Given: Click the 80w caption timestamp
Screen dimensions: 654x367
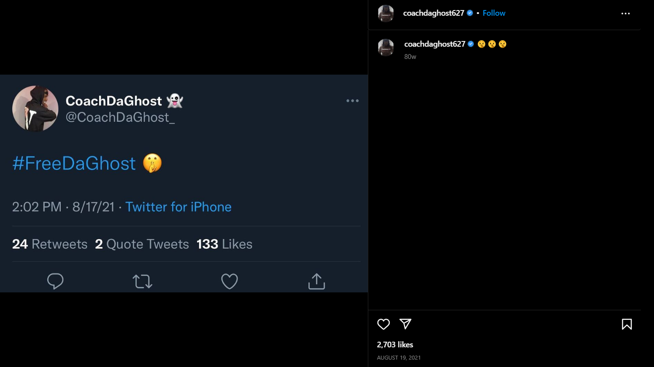Looking at the screenshot, I should pos(410,57).
